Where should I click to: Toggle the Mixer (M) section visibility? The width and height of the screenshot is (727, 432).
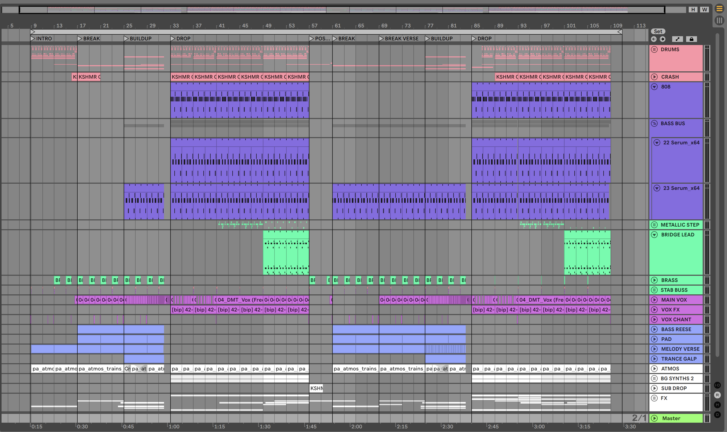pos(717,405)
